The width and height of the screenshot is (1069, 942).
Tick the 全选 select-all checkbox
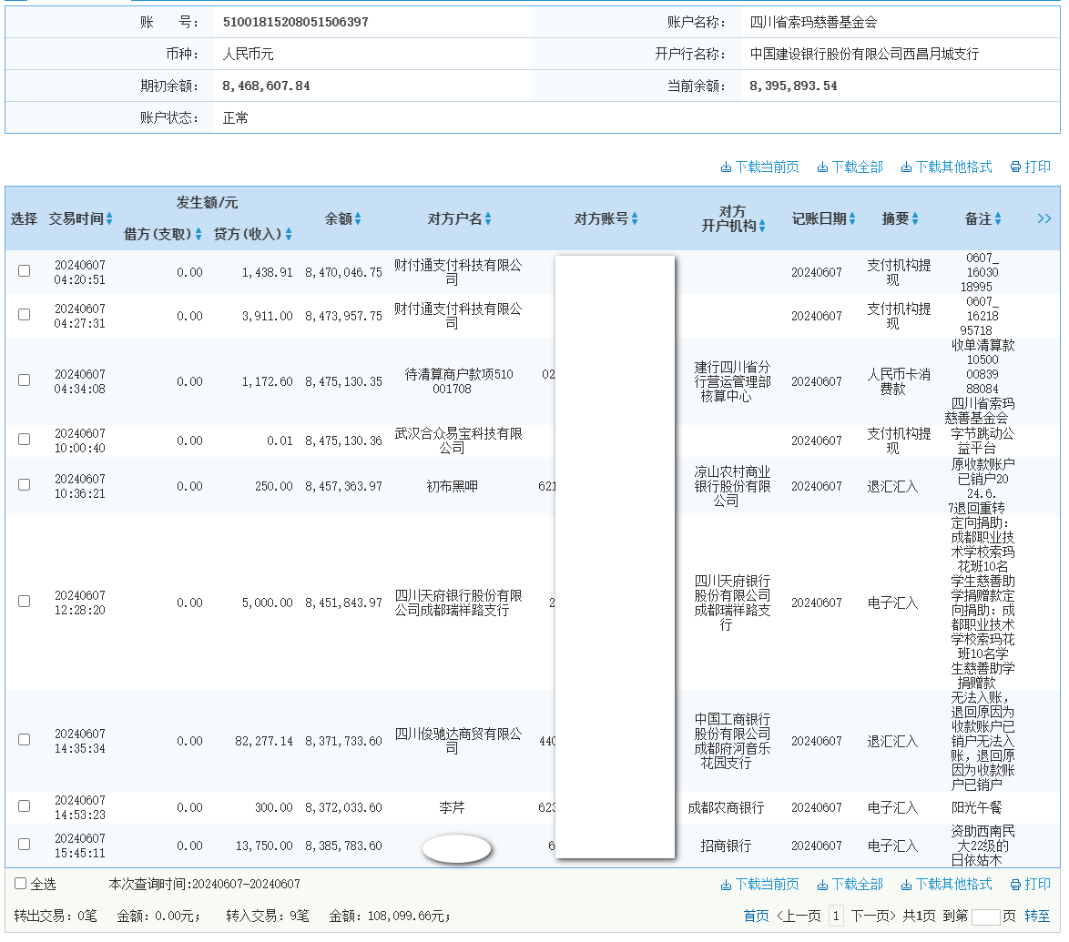(x=20, y=884)
